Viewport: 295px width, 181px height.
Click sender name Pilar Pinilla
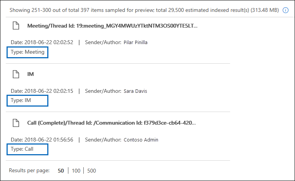pyautogui.click(x=135, y=43)
